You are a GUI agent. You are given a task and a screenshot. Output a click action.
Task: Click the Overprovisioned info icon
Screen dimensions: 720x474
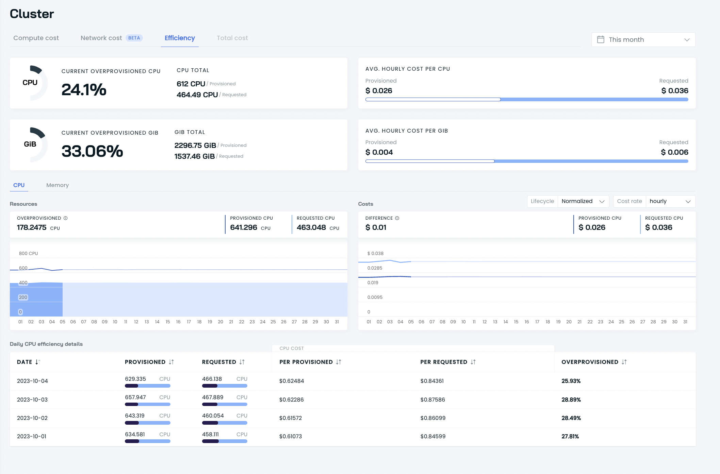click(x=66, y=218)
